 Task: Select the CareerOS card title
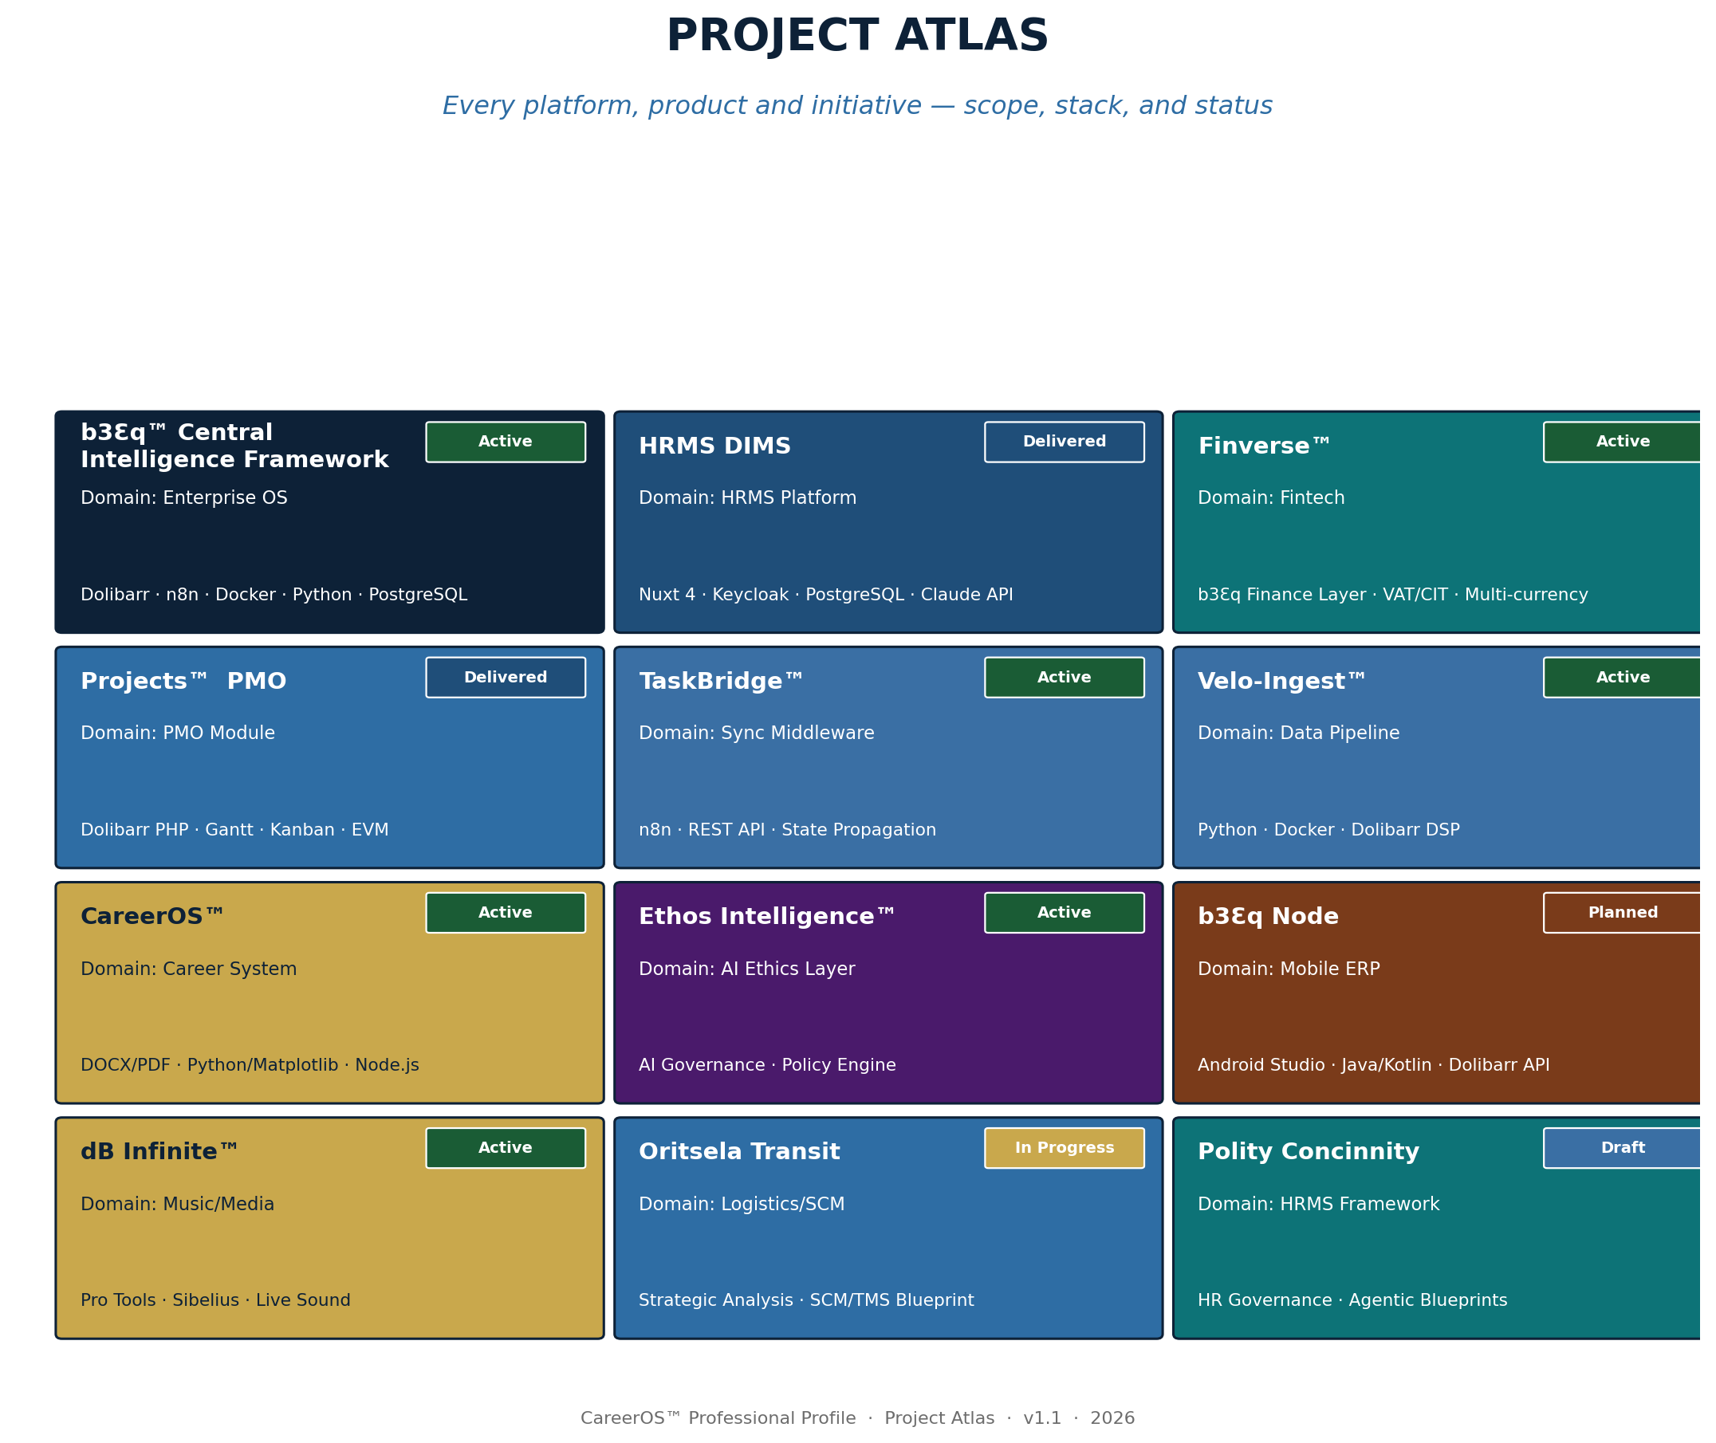click(x=152, y=917)
